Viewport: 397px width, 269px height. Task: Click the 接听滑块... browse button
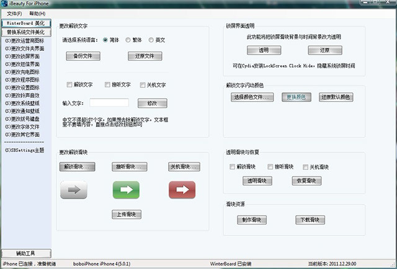pyautogui.click(x=130, y=167)
